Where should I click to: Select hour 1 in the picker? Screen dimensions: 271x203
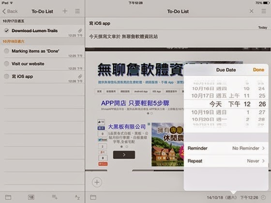coord(248,112)
